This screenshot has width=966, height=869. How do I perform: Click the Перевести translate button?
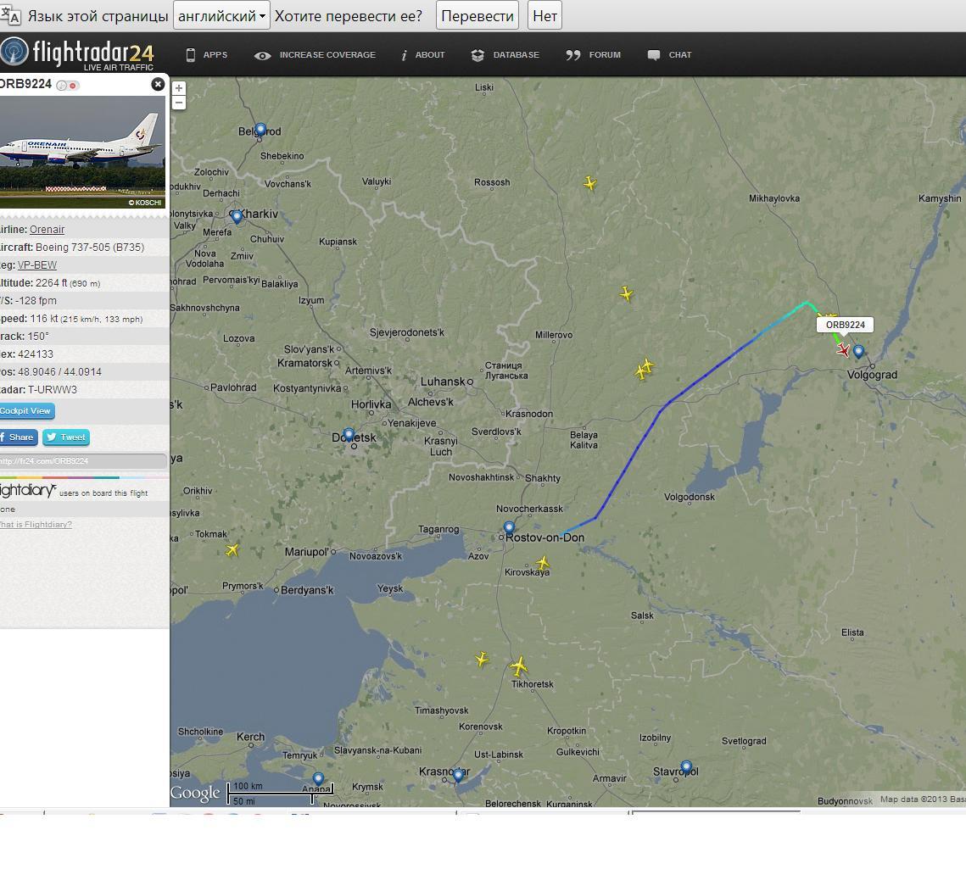pyautogui.click(x=477, y=16)
